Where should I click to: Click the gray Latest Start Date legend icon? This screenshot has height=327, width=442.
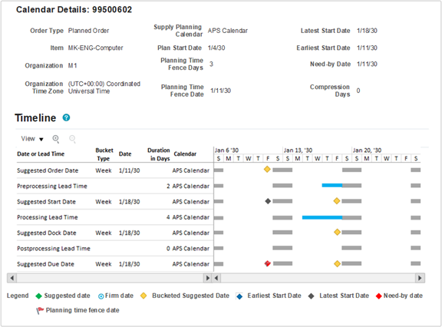[x=312, y=296]
